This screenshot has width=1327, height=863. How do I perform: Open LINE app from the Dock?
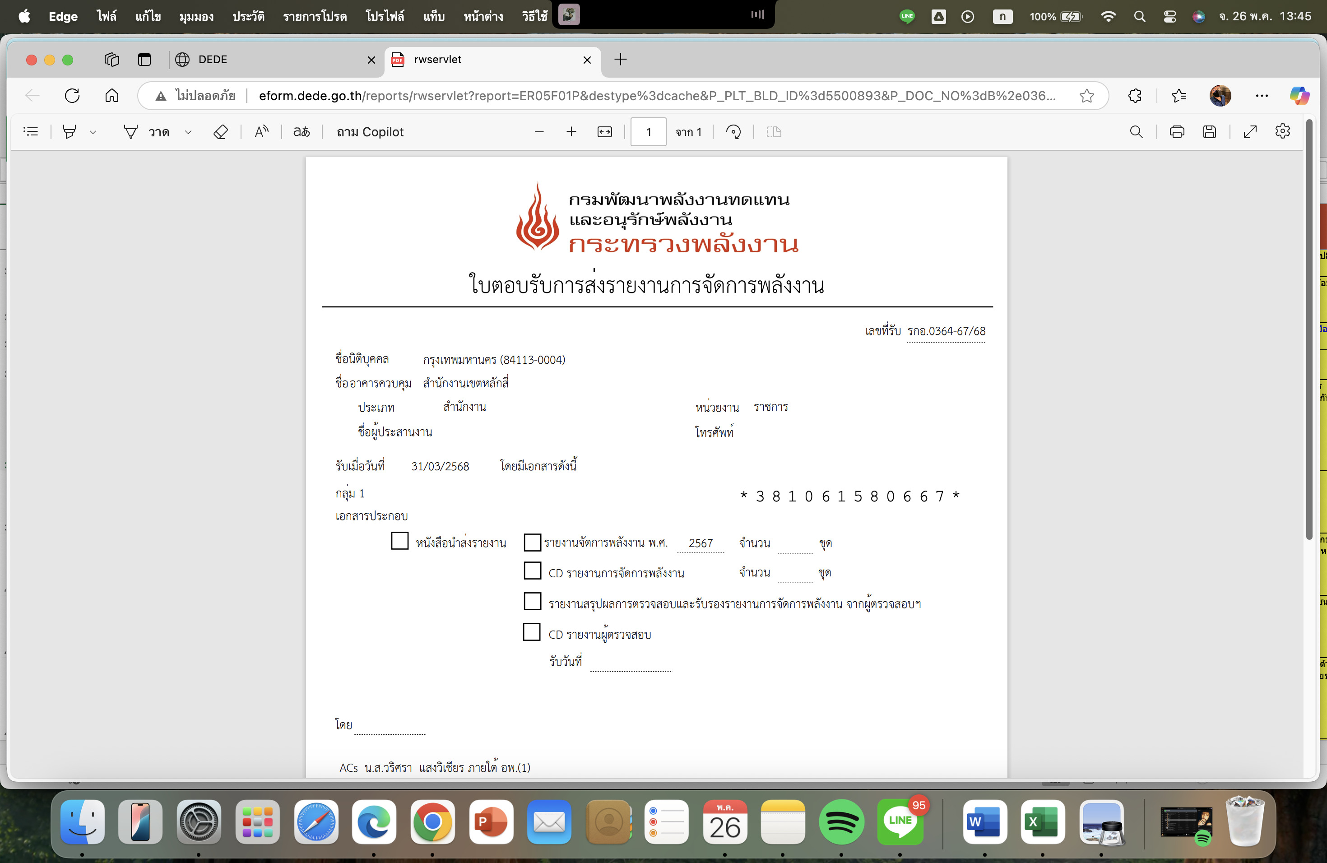(900, 822)
